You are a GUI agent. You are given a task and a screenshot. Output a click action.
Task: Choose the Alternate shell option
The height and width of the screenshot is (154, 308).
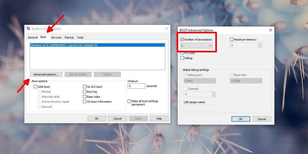pyautogui.click(x=40, y=97)
